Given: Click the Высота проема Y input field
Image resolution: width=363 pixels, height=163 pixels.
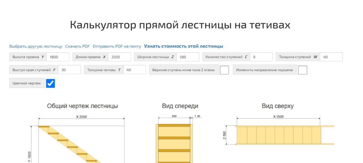Looking at the screenshot, I should coord(58,57).
